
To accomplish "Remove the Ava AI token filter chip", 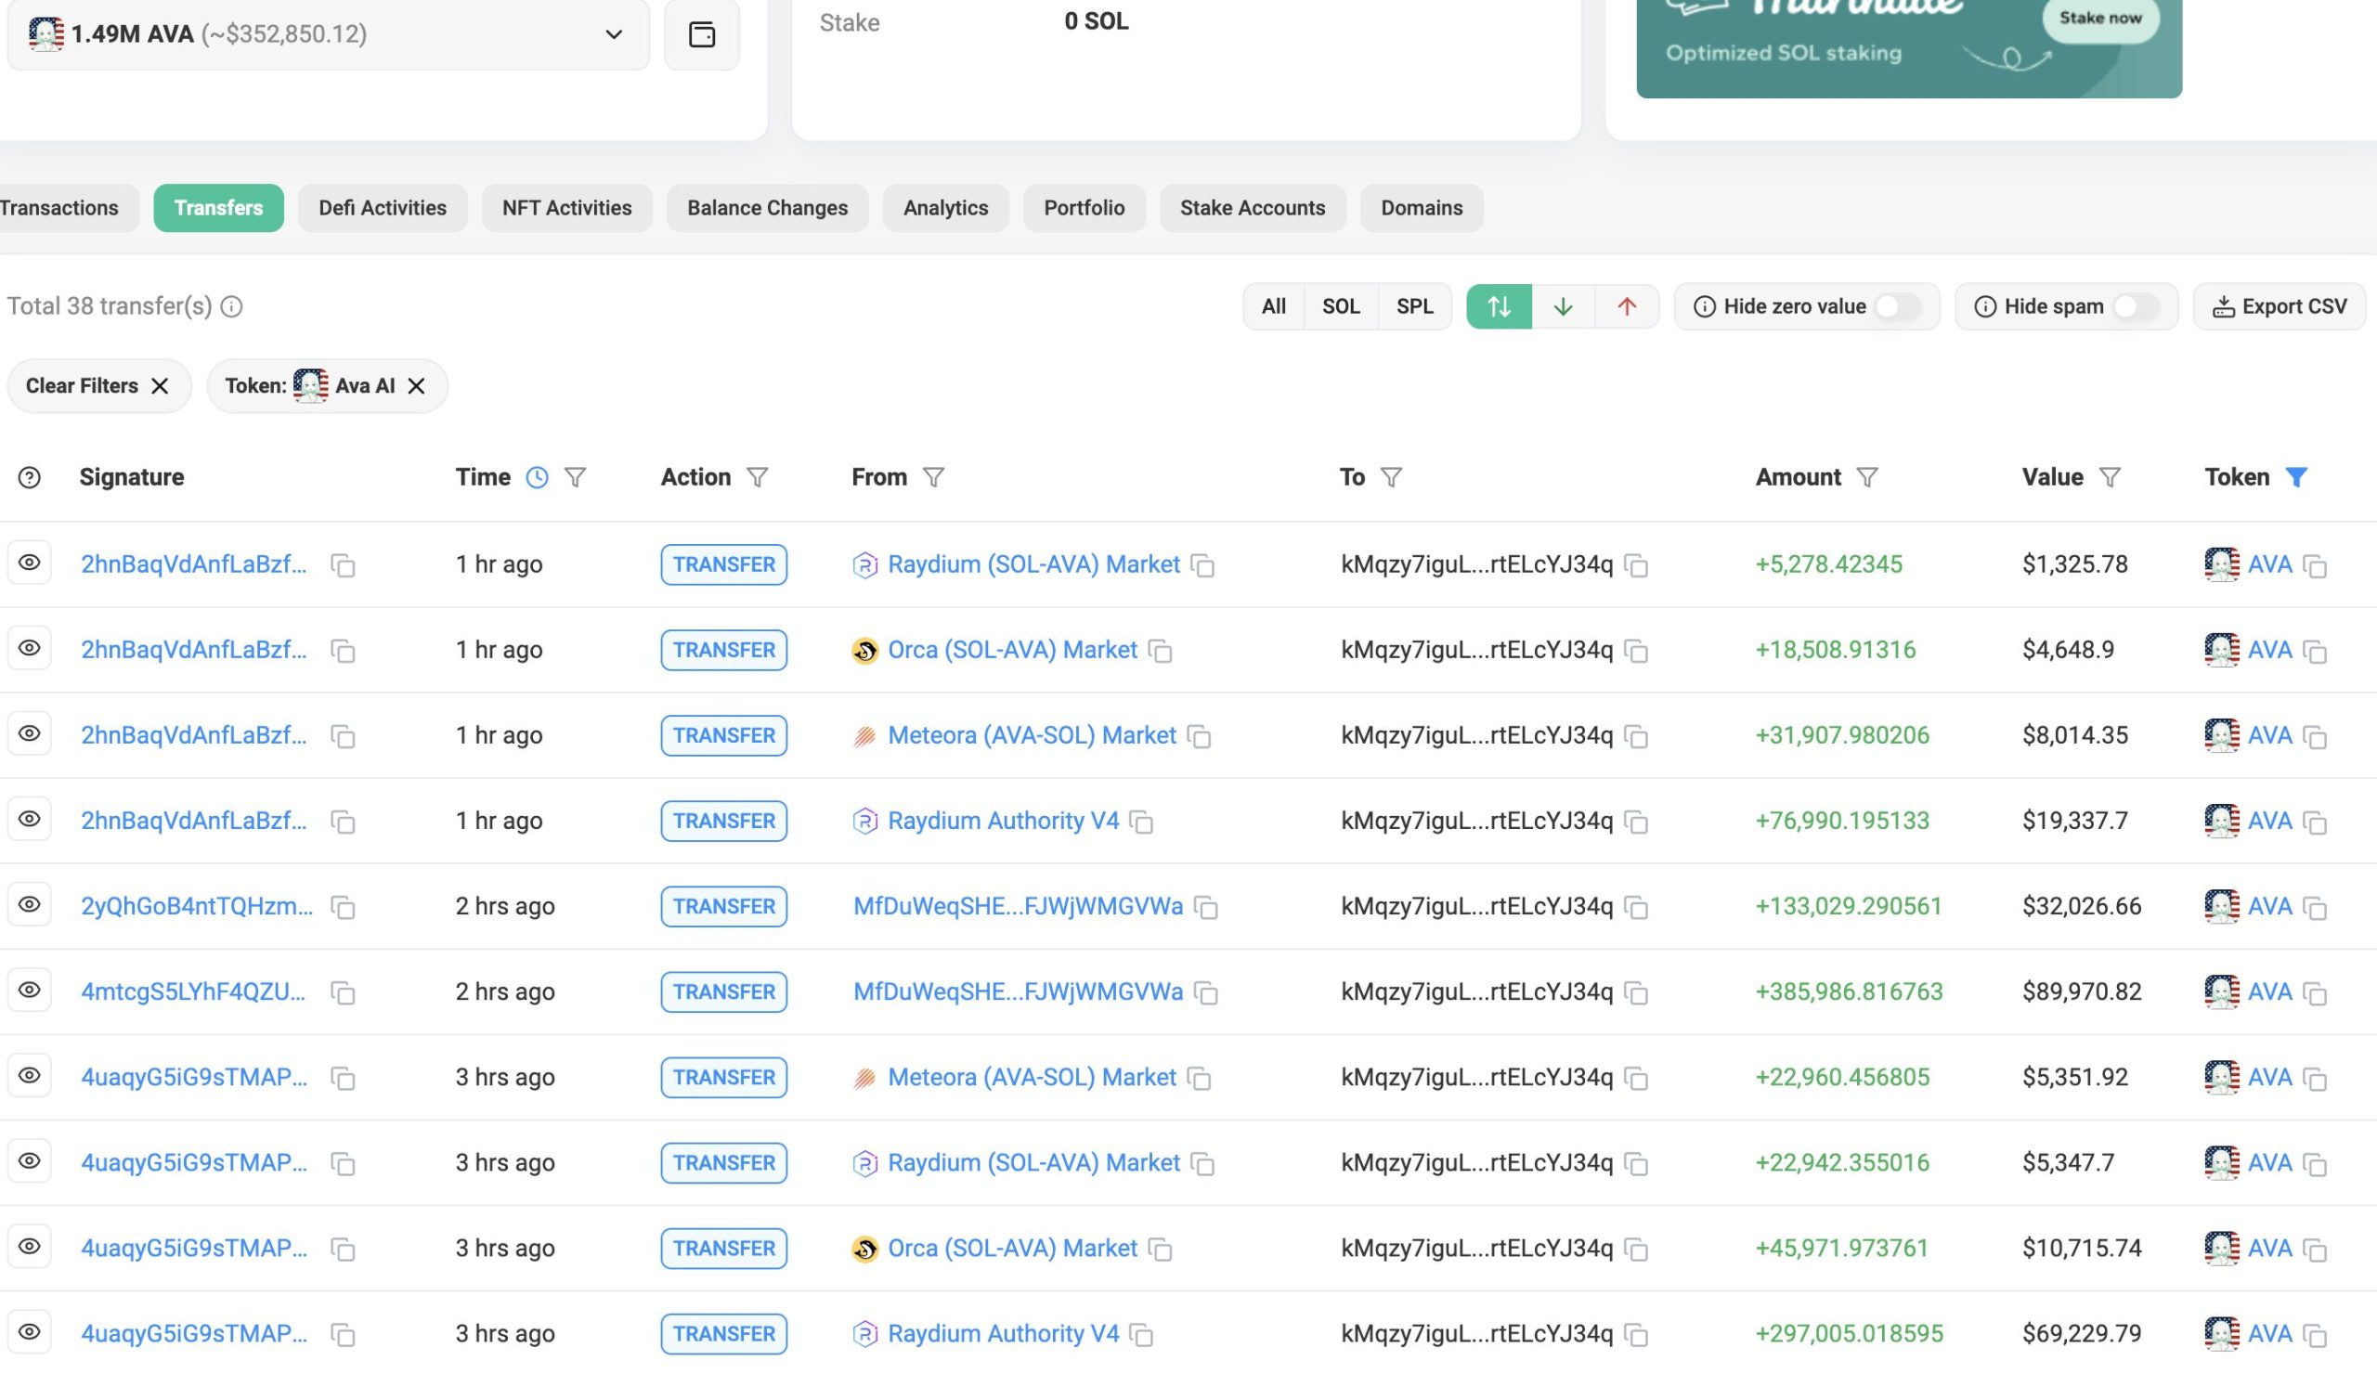I will pyautogui.click(x=416, y=385).
